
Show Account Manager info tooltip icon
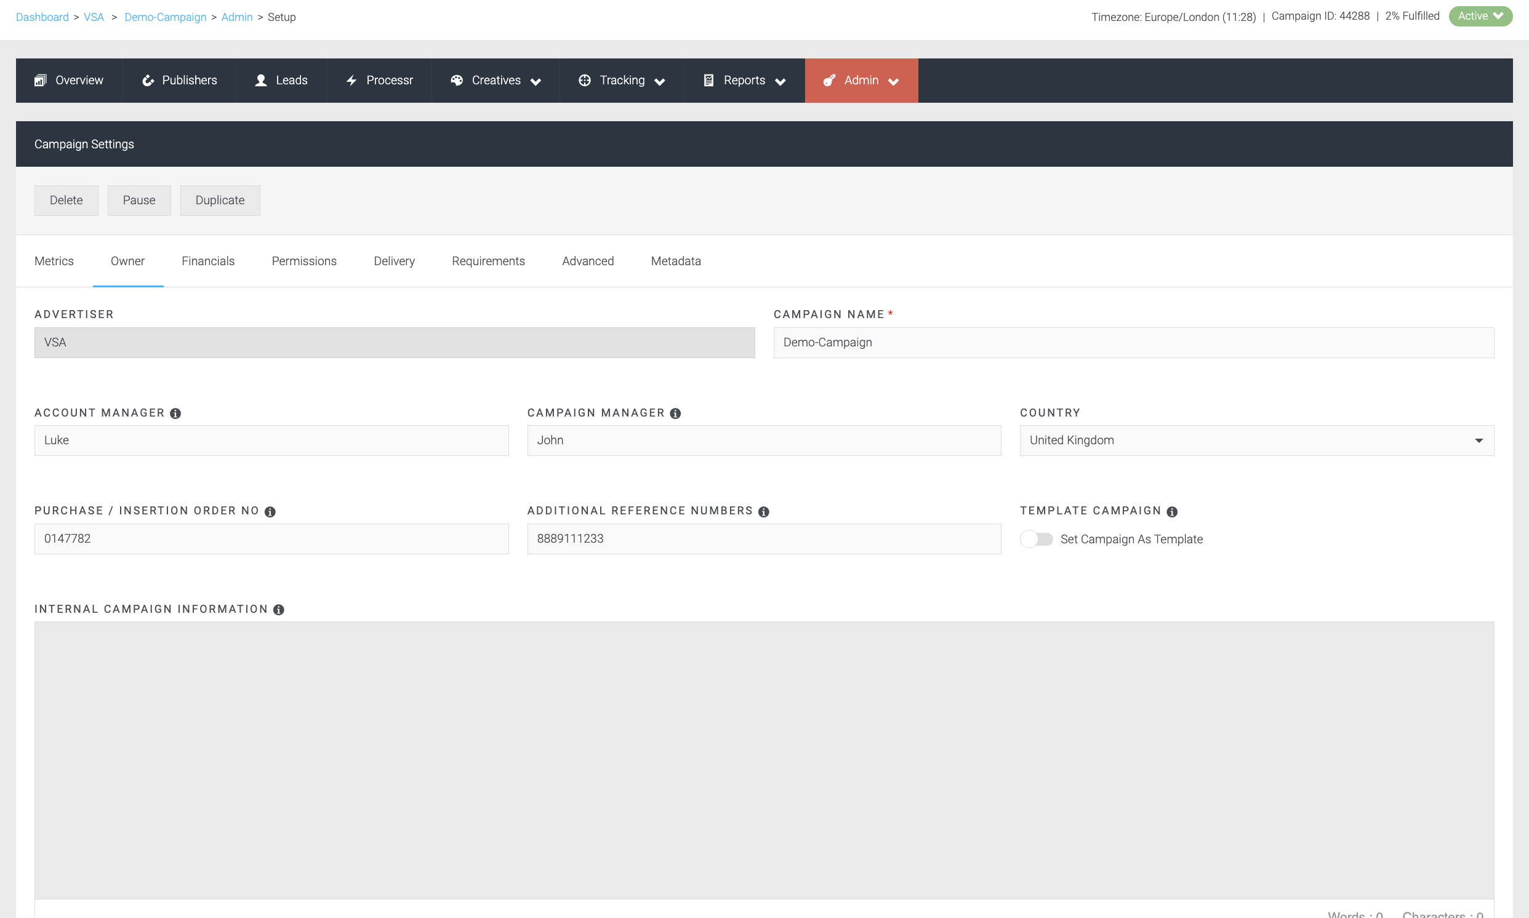[175, 413]
